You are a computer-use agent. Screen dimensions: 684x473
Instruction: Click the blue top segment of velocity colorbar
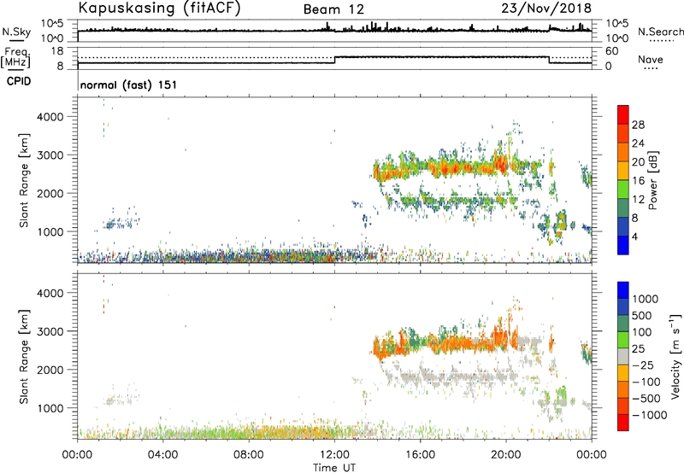click(623, 290)
